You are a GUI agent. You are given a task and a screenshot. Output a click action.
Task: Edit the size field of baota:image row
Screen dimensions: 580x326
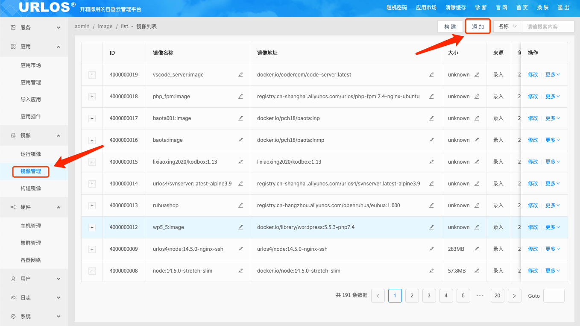point(477,140)
